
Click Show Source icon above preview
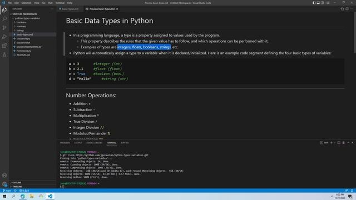(342, 9)
